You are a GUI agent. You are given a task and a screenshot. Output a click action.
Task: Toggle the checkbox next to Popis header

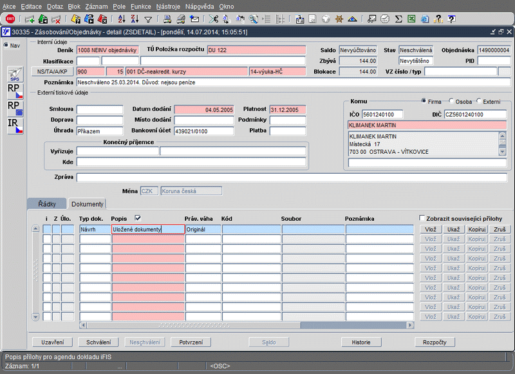coord(137,218)
